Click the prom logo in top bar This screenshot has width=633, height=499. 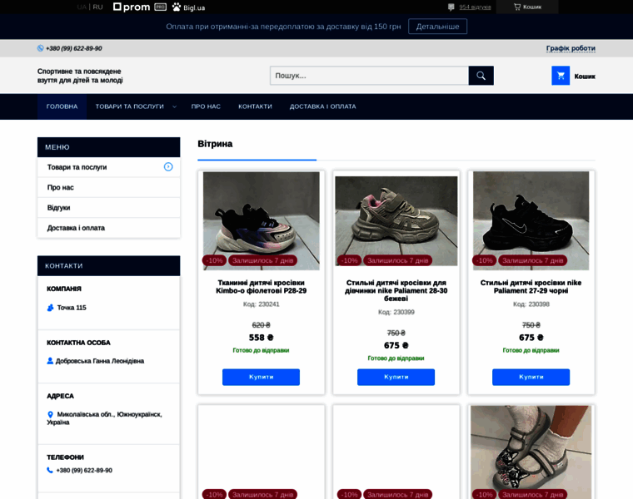(x=132, y=7)
